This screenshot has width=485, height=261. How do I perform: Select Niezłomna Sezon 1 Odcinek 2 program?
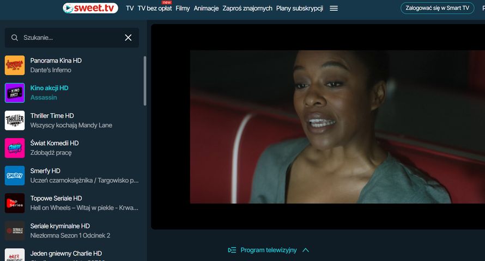(x=70, y=235)
